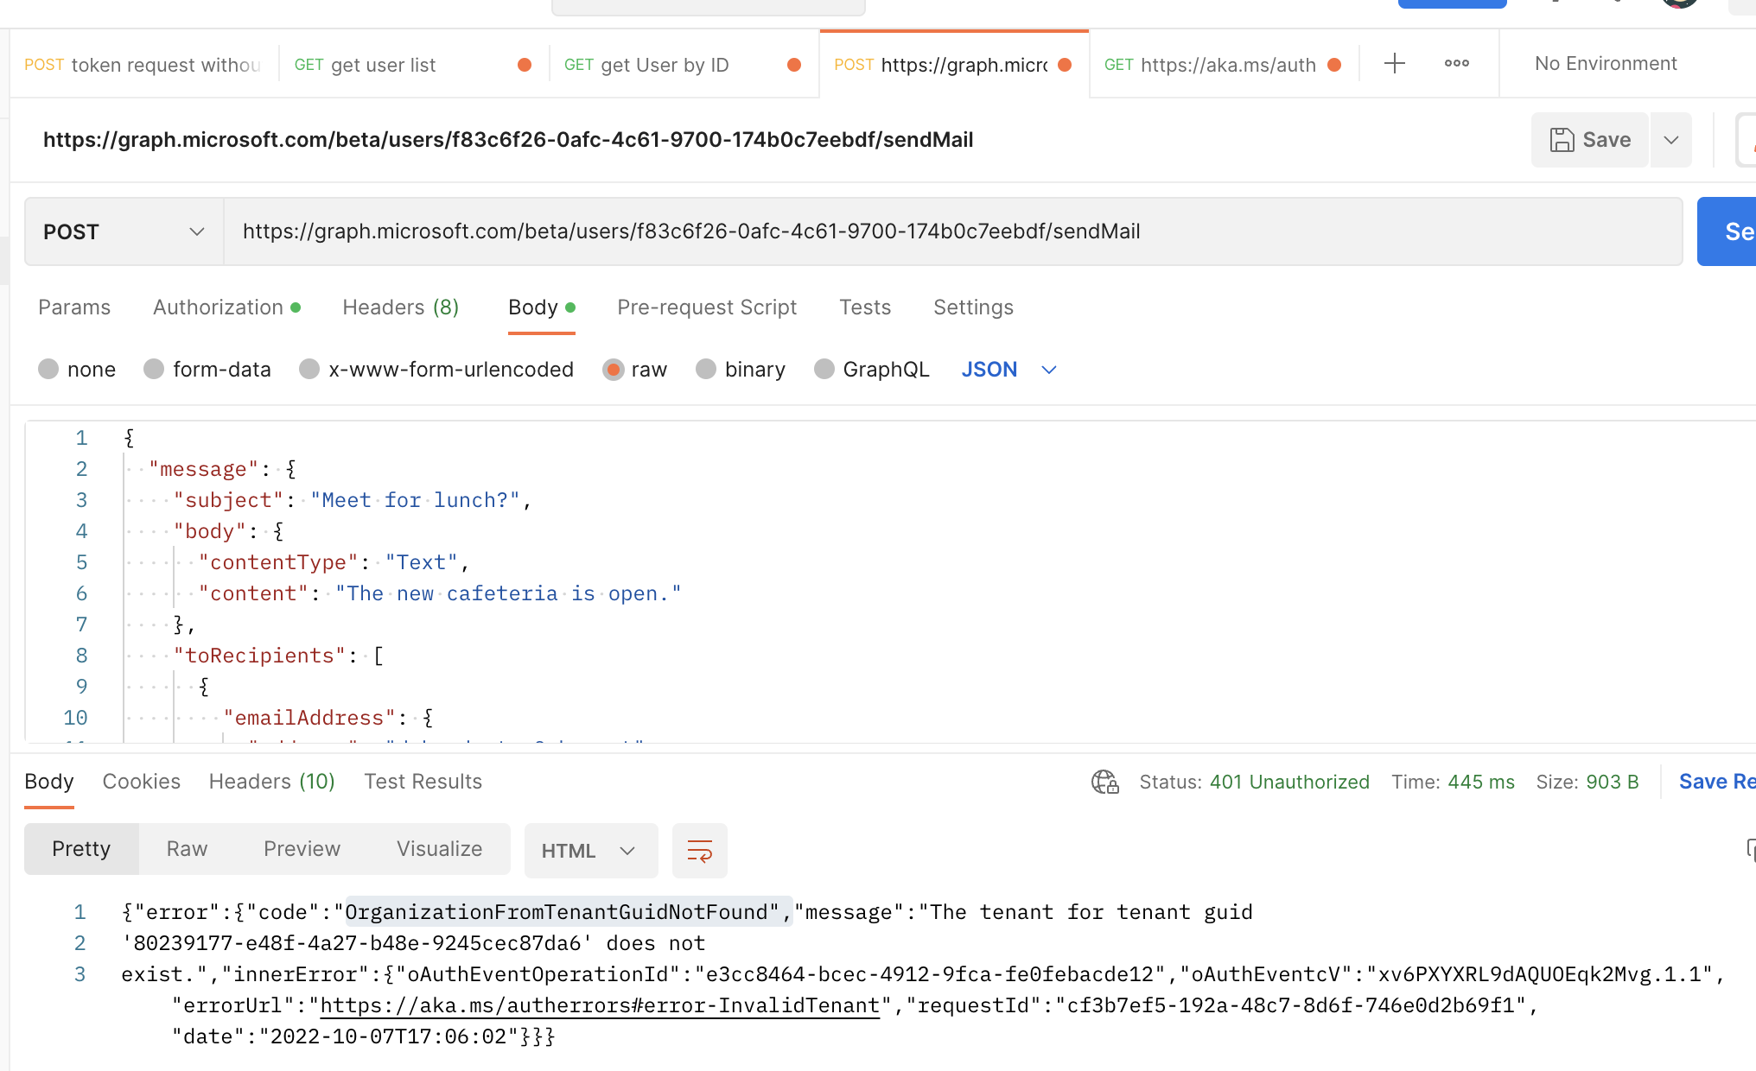Viewport: 1756px width, 1071px height.
Task: Select the binary body option
Action: click(x=741, y=369)
